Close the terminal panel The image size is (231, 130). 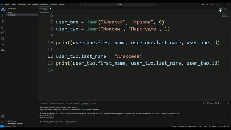(228, 103)
